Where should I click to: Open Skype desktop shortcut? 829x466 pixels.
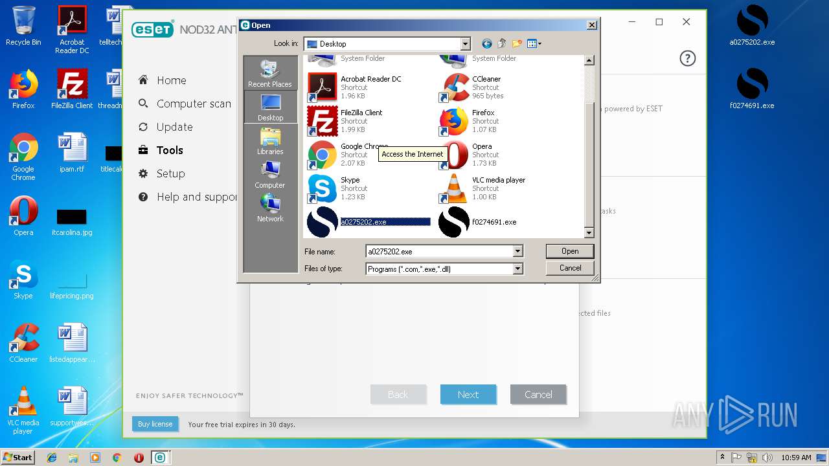click(23, 280)
